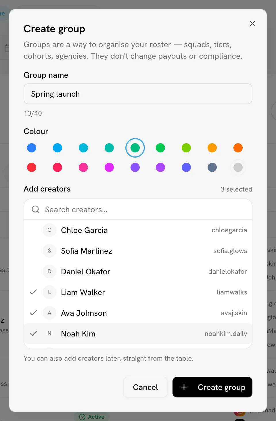This screenshot has height=421, width=276.
Task: Click the search magnifier icon
Action: click(36, 209)
